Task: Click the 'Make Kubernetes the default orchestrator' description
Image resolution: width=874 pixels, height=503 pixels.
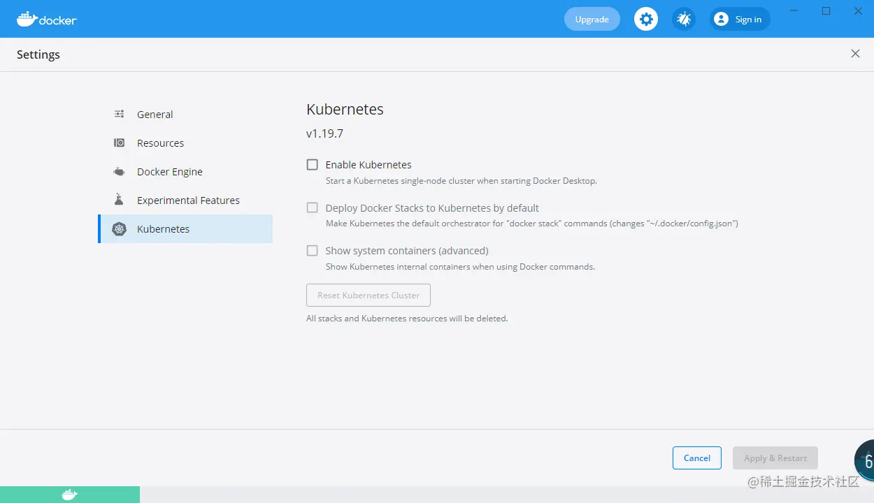Action: pos(532,224)
